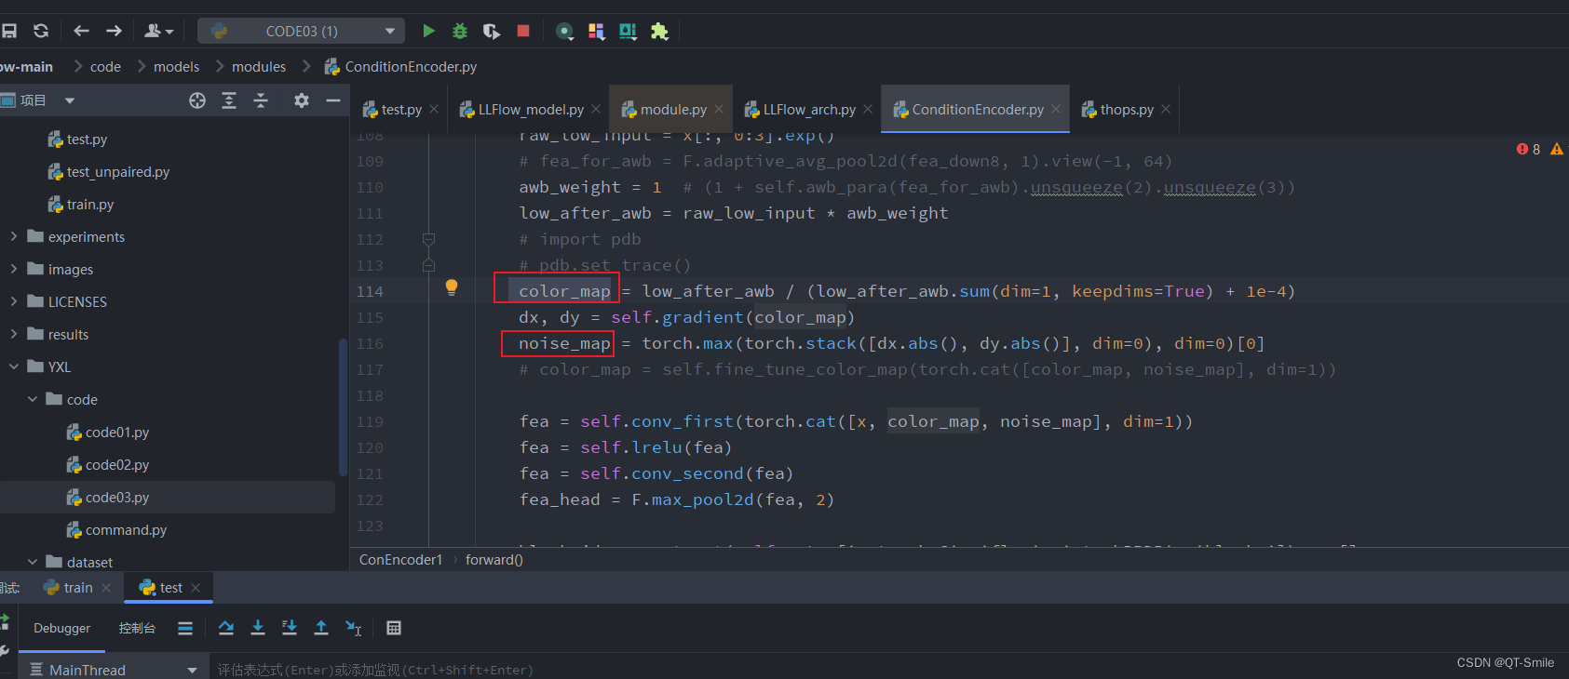
Task: Run CODE03 with green play button
Action: pyautogui.click(x=428, y=31)
